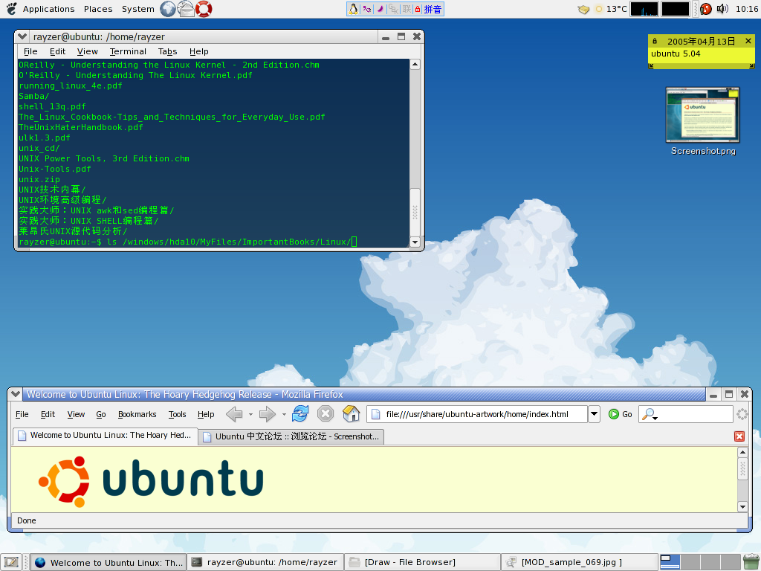The image size is (761, 571).
Task: Launch the web browser globe icon in top panel
Action: click(167, 9)
